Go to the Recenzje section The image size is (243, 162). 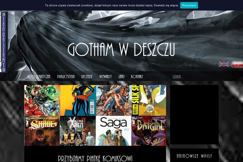[x=87, y=77]
